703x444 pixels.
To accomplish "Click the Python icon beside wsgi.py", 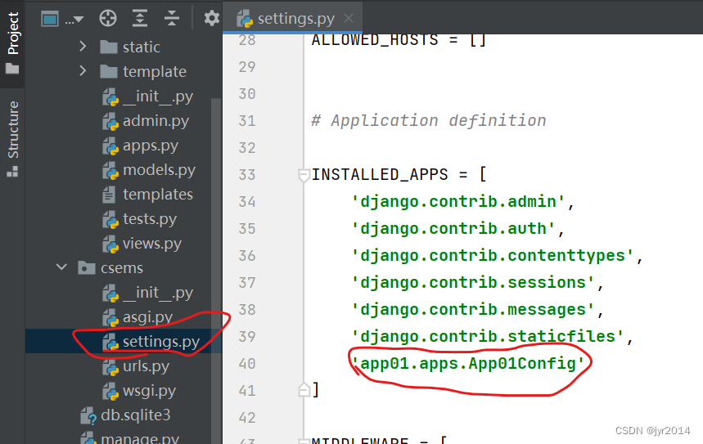I will click(x=110, y=392).
